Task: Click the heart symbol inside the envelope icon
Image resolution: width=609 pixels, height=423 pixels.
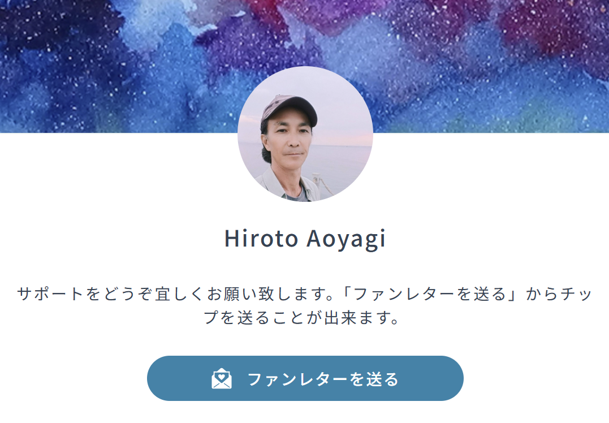Action: coord(222,376)
